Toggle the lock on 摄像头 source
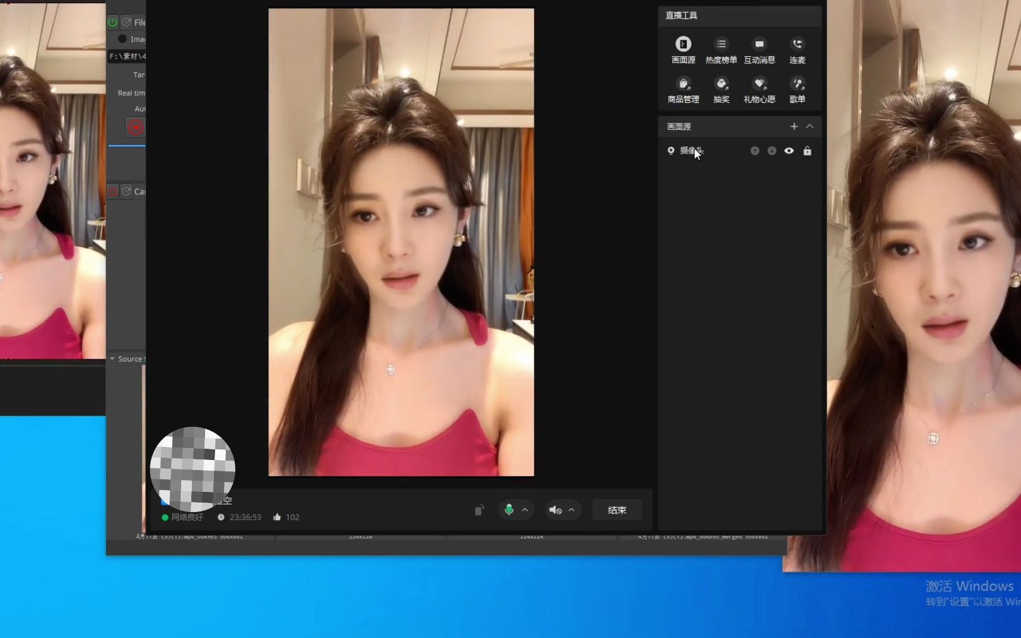 click(807, 151)
